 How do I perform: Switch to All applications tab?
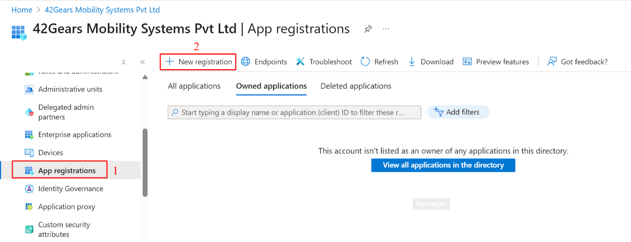click(x=194, y=86)
